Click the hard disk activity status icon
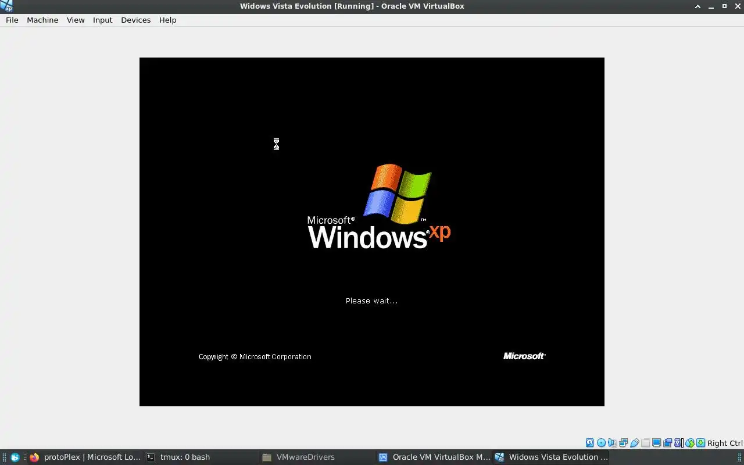The width and height of the screenshot is (744, 465). tap(590, 443)
